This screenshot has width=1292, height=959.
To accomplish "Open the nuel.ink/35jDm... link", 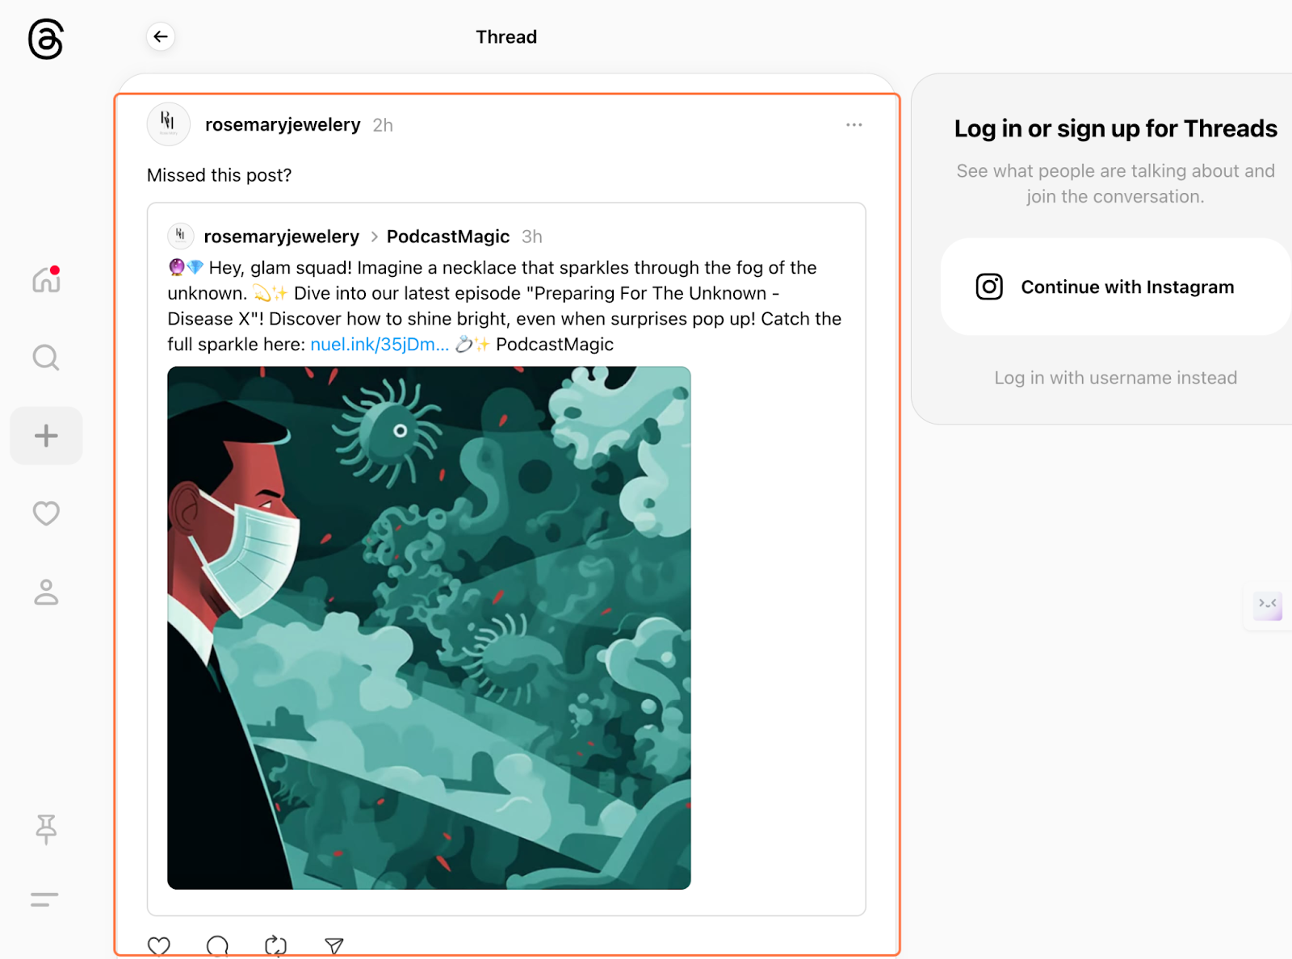I will [x=380, y=345].
